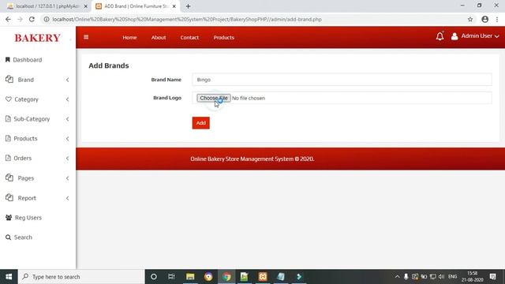Expand the Category menu chevron
Image resolution: width=505 pixels, height=284 pixels.
click(x=67, y=99)
